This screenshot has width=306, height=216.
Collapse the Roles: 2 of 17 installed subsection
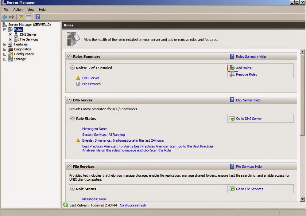click(x=72, y=68)
